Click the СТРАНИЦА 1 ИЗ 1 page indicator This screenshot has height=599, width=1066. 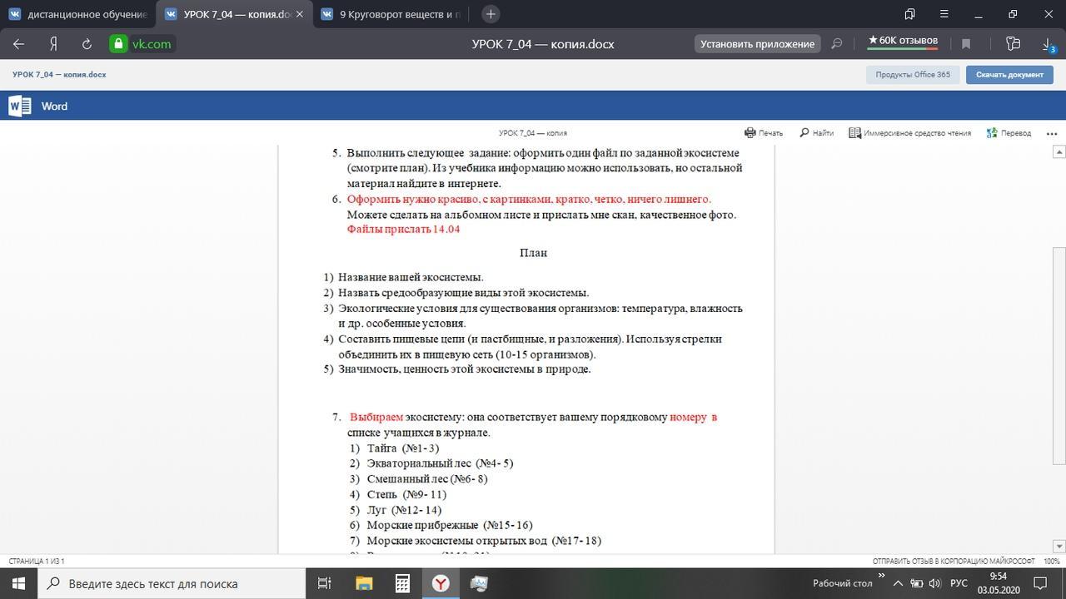click(x=37, y=562)
